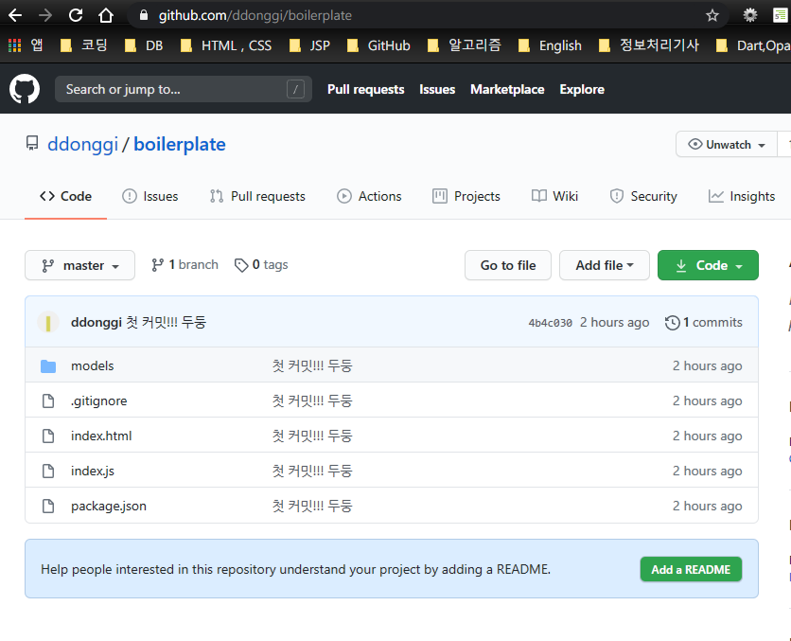Bookmark this page with the star icon

click(x=712, y=16)
